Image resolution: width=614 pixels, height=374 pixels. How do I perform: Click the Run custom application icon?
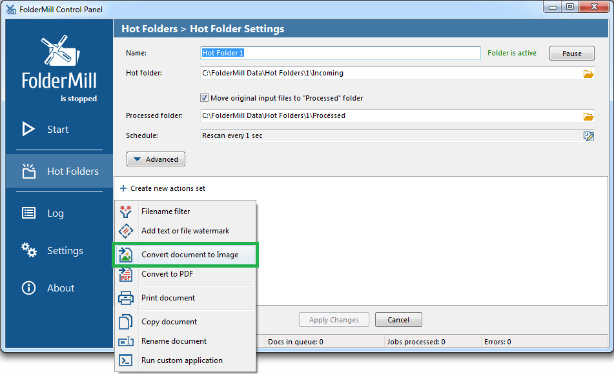pyautogui.click(x=126, y=360)
